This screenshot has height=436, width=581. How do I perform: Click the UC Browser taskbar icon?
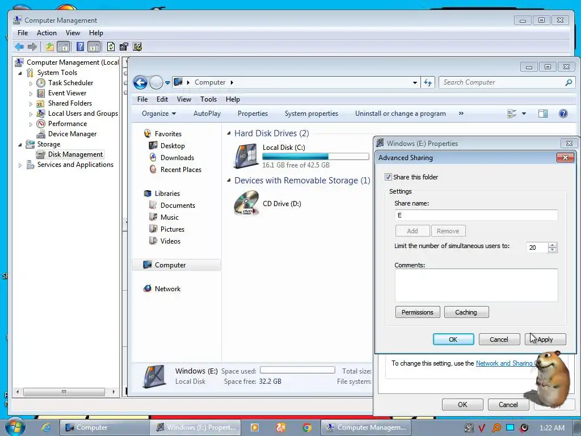pyautogui.click(x=280, y=427)
